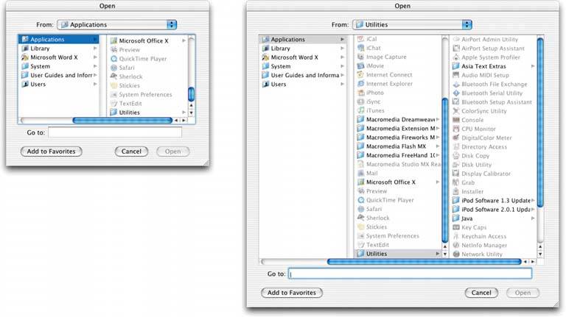This screenshot has height=317, width=566.
Task: Click System Preferences icon in large dialog
Action: (x=360, y=236)
